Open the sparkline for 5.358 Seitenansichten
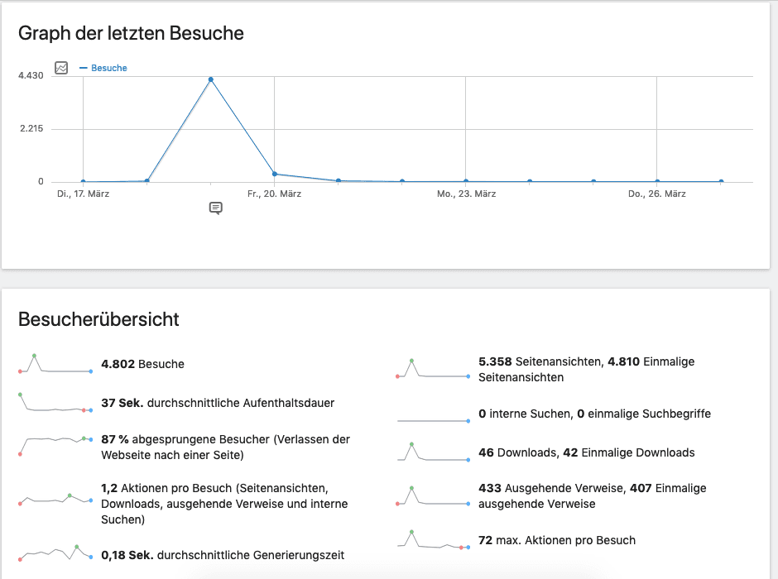Viewport: 778px width, 579px height. click(433, 369)
